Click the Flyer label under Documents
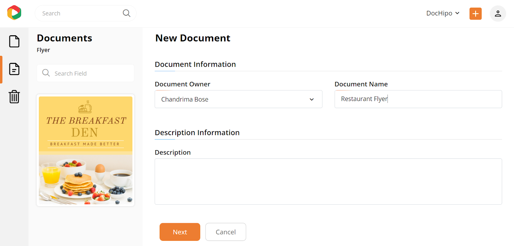Image resolution: width=514 pixels, height=246 pixels. [x=43, y=50]
